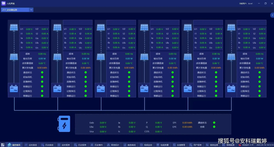The width and height of the screenshot is (274, 147).
Task: Open the 网络拓扑 tab
Action: 113,145
